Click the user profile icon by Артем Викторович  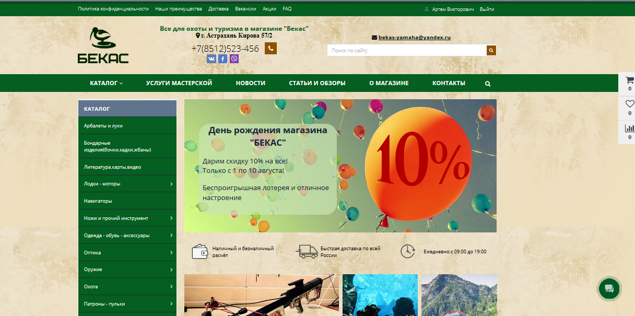tap(427, 9)
